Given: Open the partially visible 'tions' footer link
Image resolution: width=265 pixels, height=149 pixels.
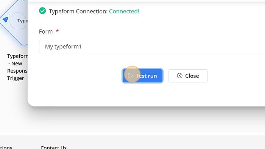Looking at the screenshot, I should point(6,147).
